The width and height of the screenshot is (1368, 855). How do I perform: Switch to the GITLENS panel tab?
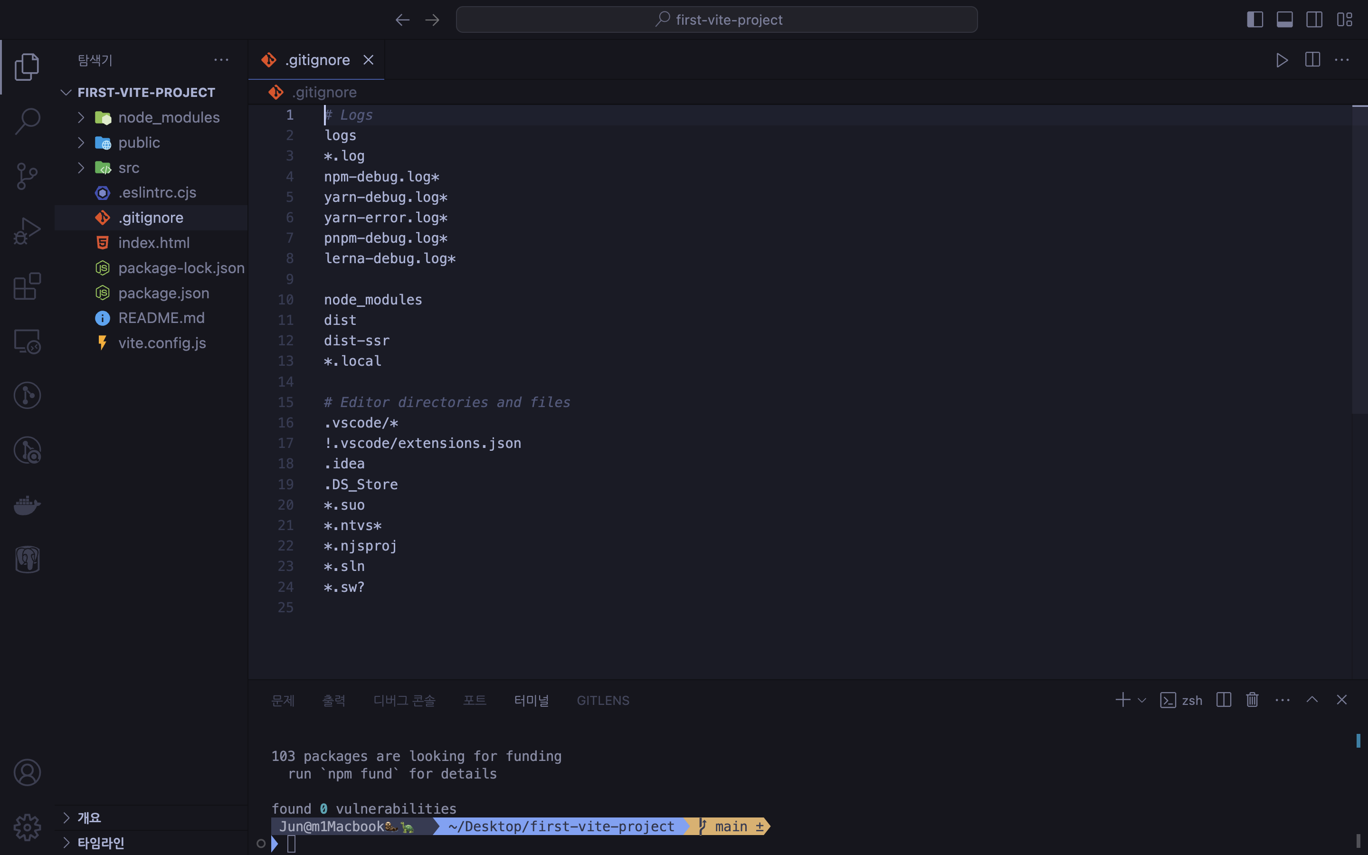(x=603, y=700)
